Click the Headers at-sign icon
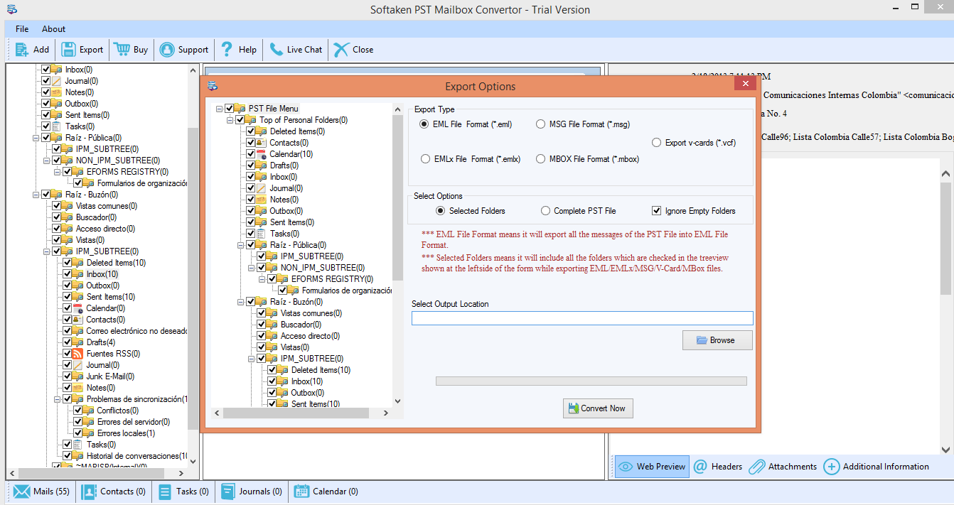Image resolution: width=954 pixels, height=505 pixels. pyautogui.click(x=700, y=467)
